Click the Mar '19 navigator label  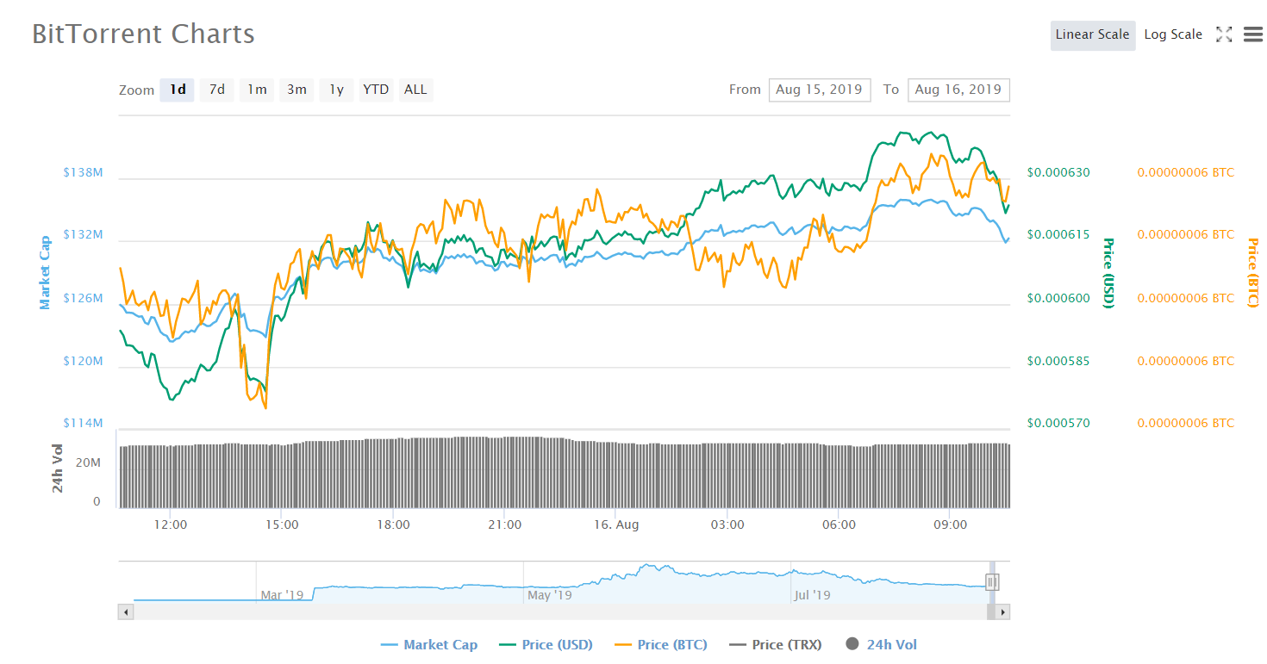[283, 595]
